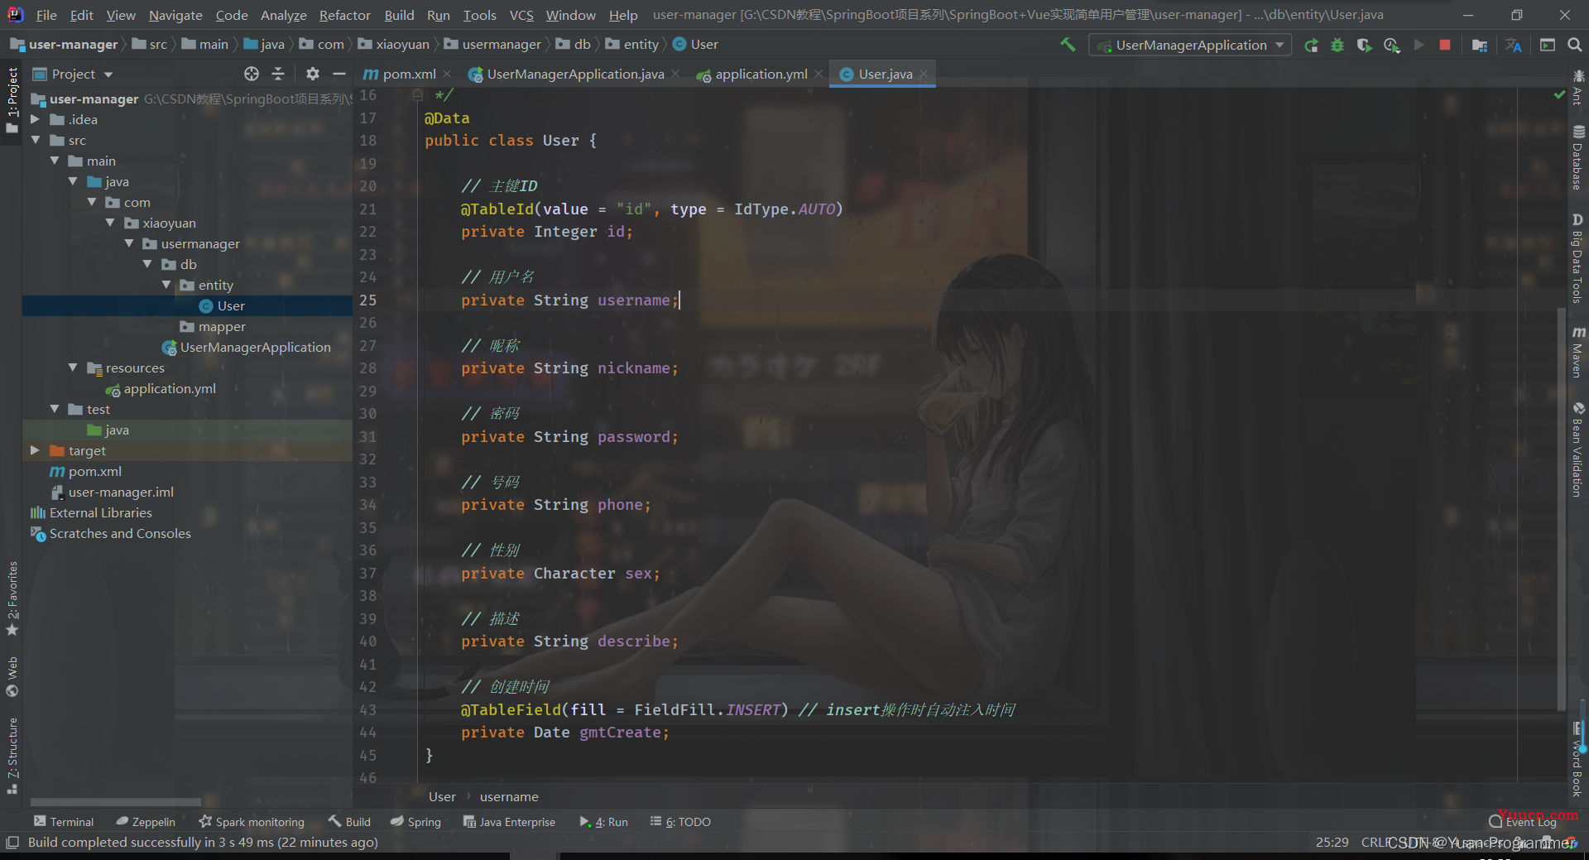The width and height of the screenshot is (1589, 860).
Task: Click username in editor breadcrumb
Action: [x=509, y=796]
